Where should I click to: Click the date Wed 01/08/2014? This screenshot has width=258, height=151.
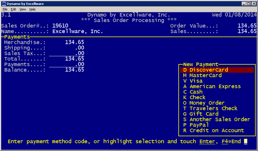(234, 15)
